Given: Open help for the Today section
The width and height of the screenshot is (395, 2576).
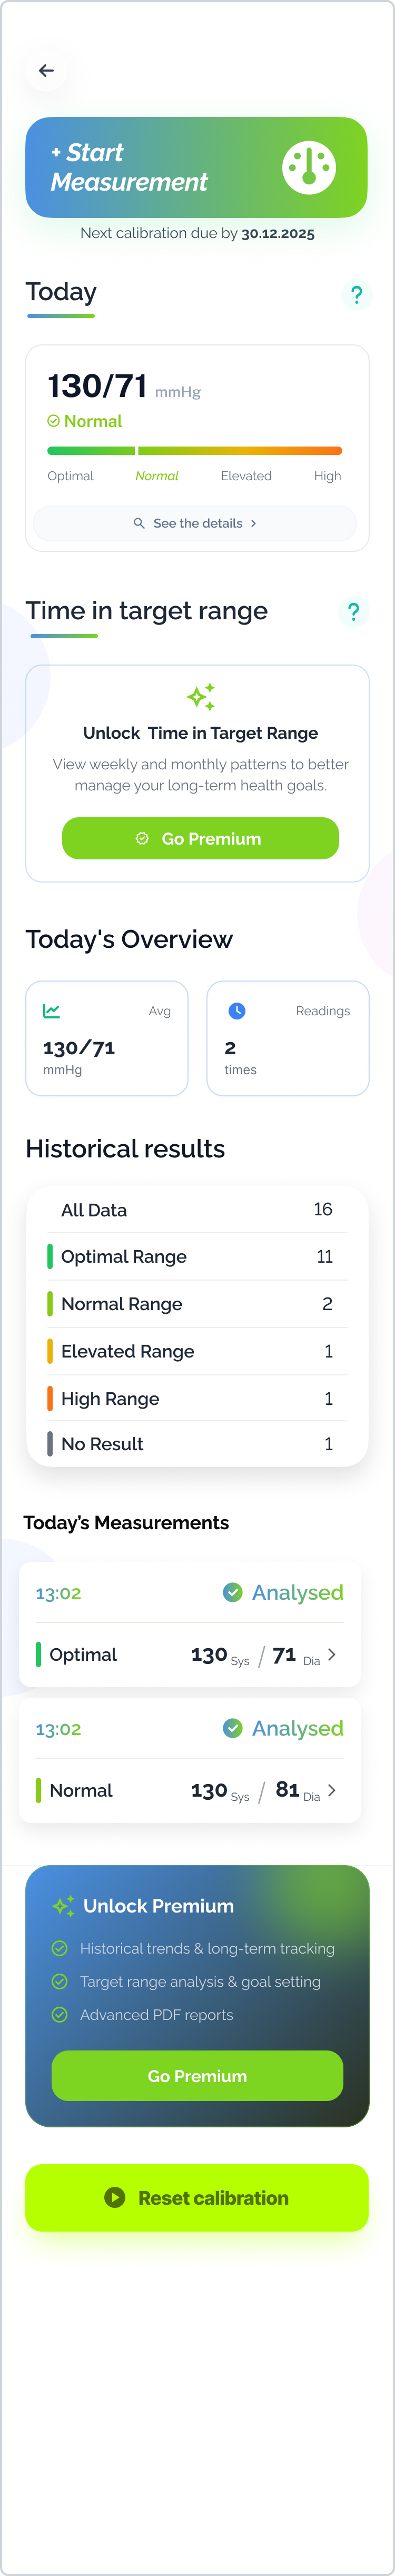Looking at the screenshot, I should (356, 295).
